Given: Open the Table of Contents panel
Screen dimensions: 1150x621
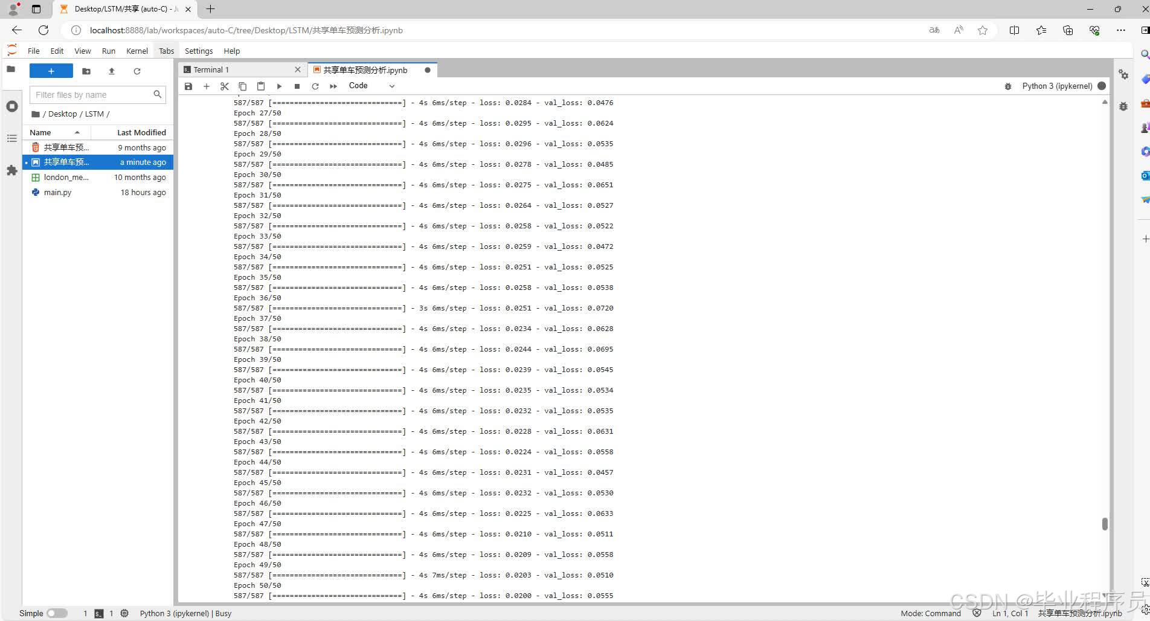Looking at the screenshot, I should point(11,138).
